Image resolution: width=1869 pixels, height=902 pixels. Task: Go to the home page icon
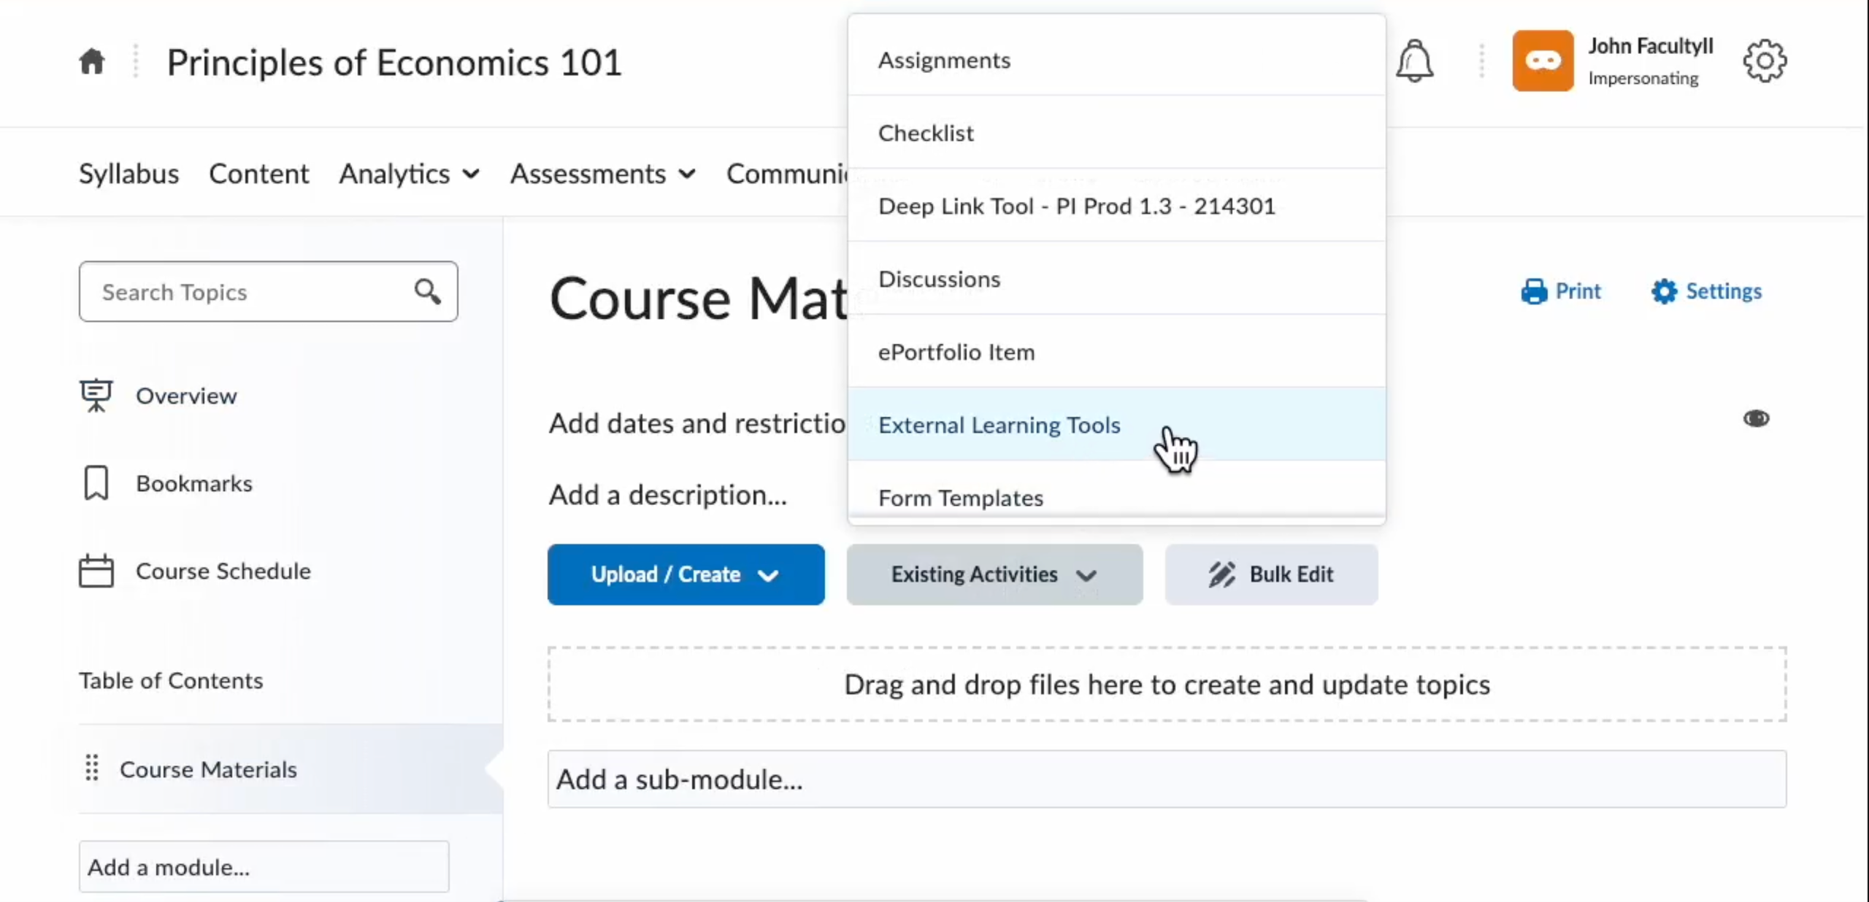[x=92, y=61]
